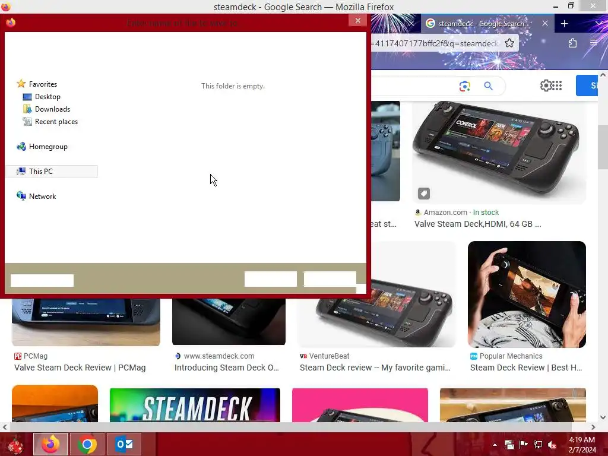Select Homegroup in the navigation pane
Screen dimensions: 608x456
coord(48,147)
